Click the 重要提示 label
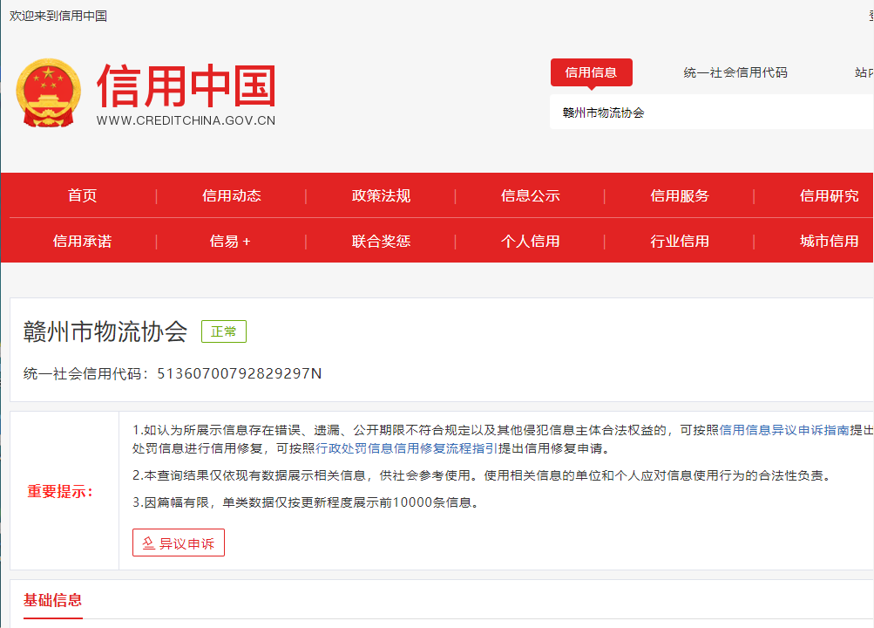Screen dimensions: 874x628 click(x=60, y=491)
